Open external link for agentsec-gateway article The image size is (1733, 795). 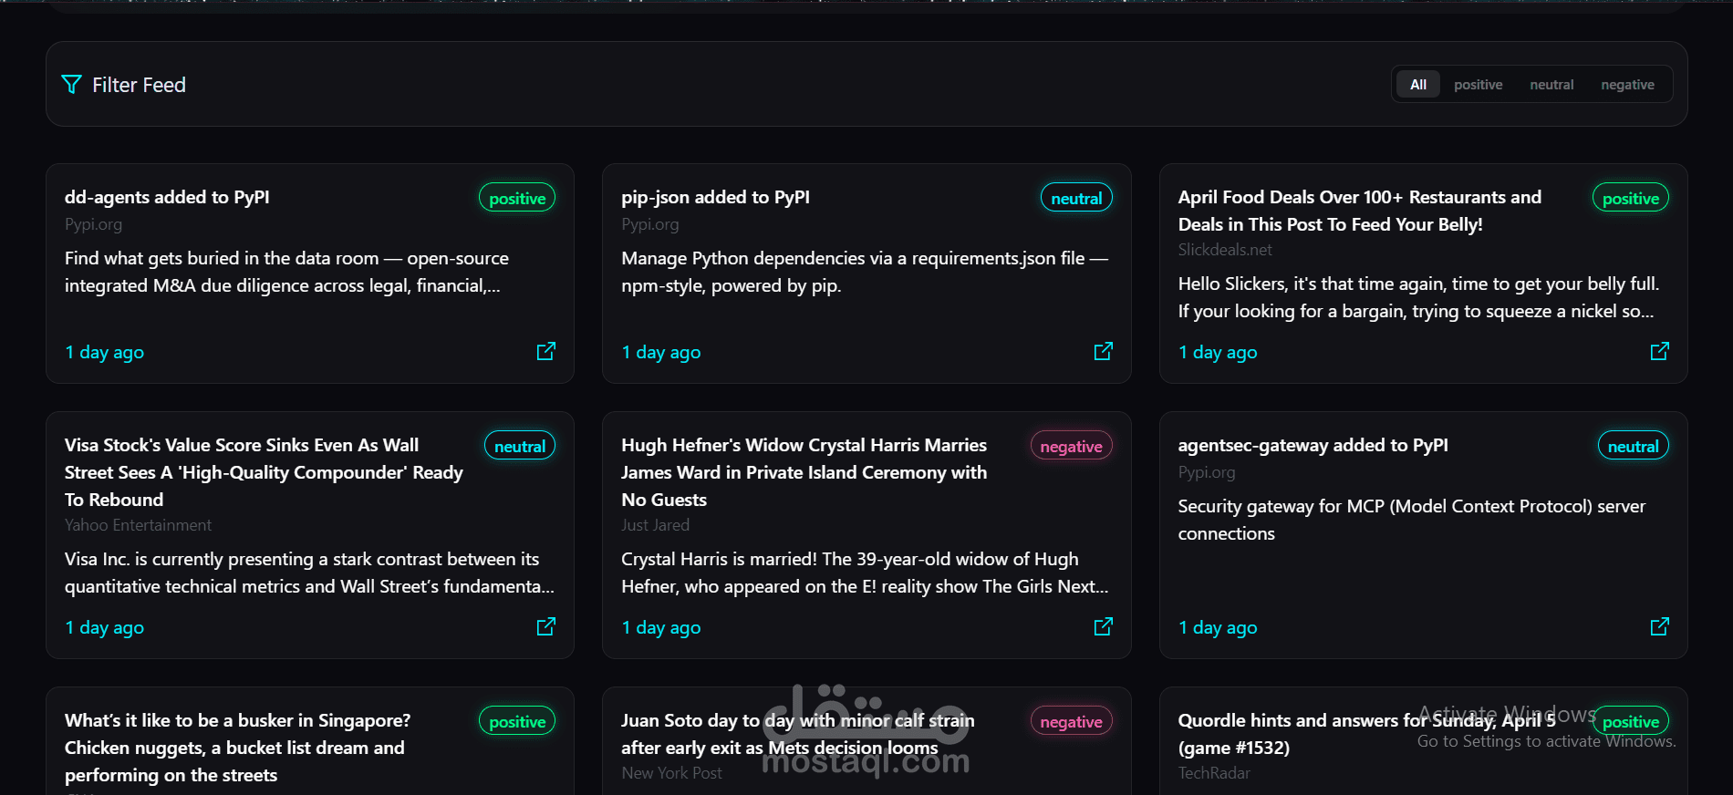tap(1659, 627)
